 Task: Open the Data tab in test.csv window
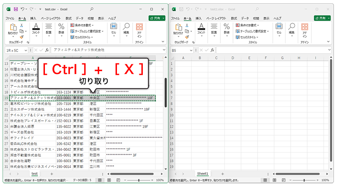[x=80, y=19]
